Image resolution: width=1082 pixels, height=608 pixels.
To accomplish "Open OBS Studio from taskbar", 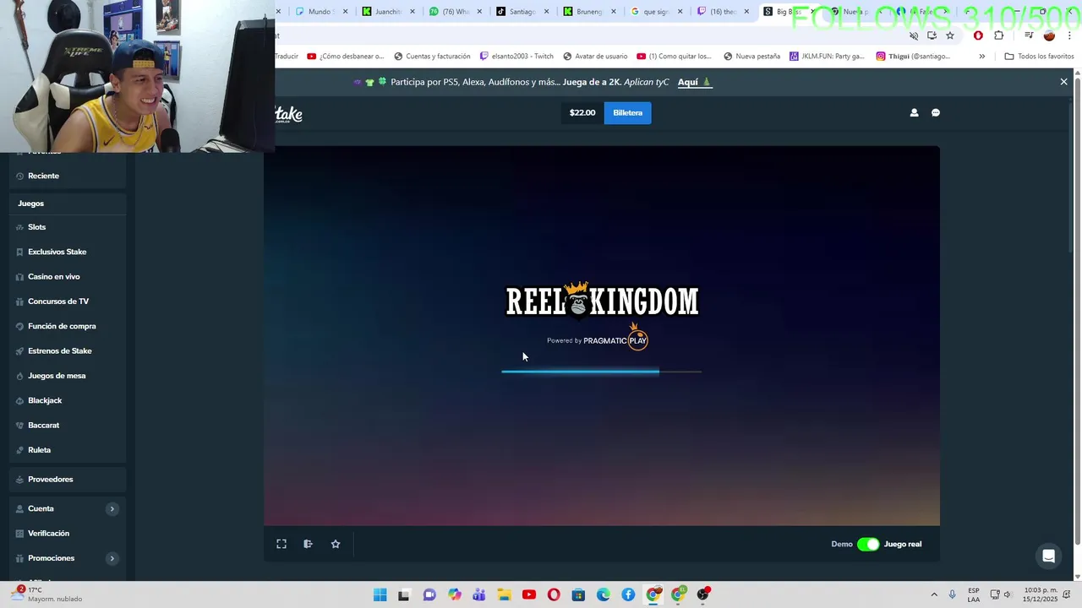I will 702,594.
